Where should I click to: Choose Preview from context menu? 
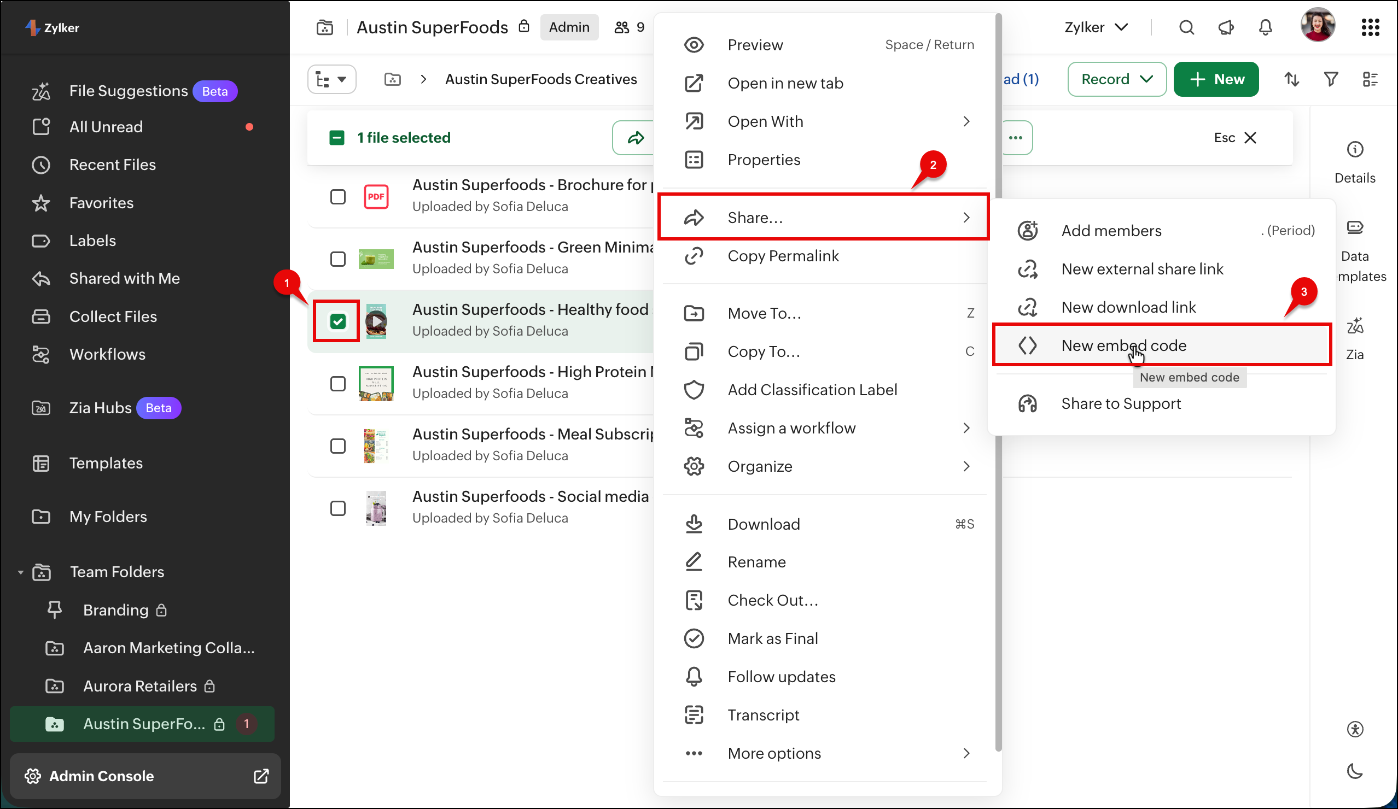[x=828, y=45]
